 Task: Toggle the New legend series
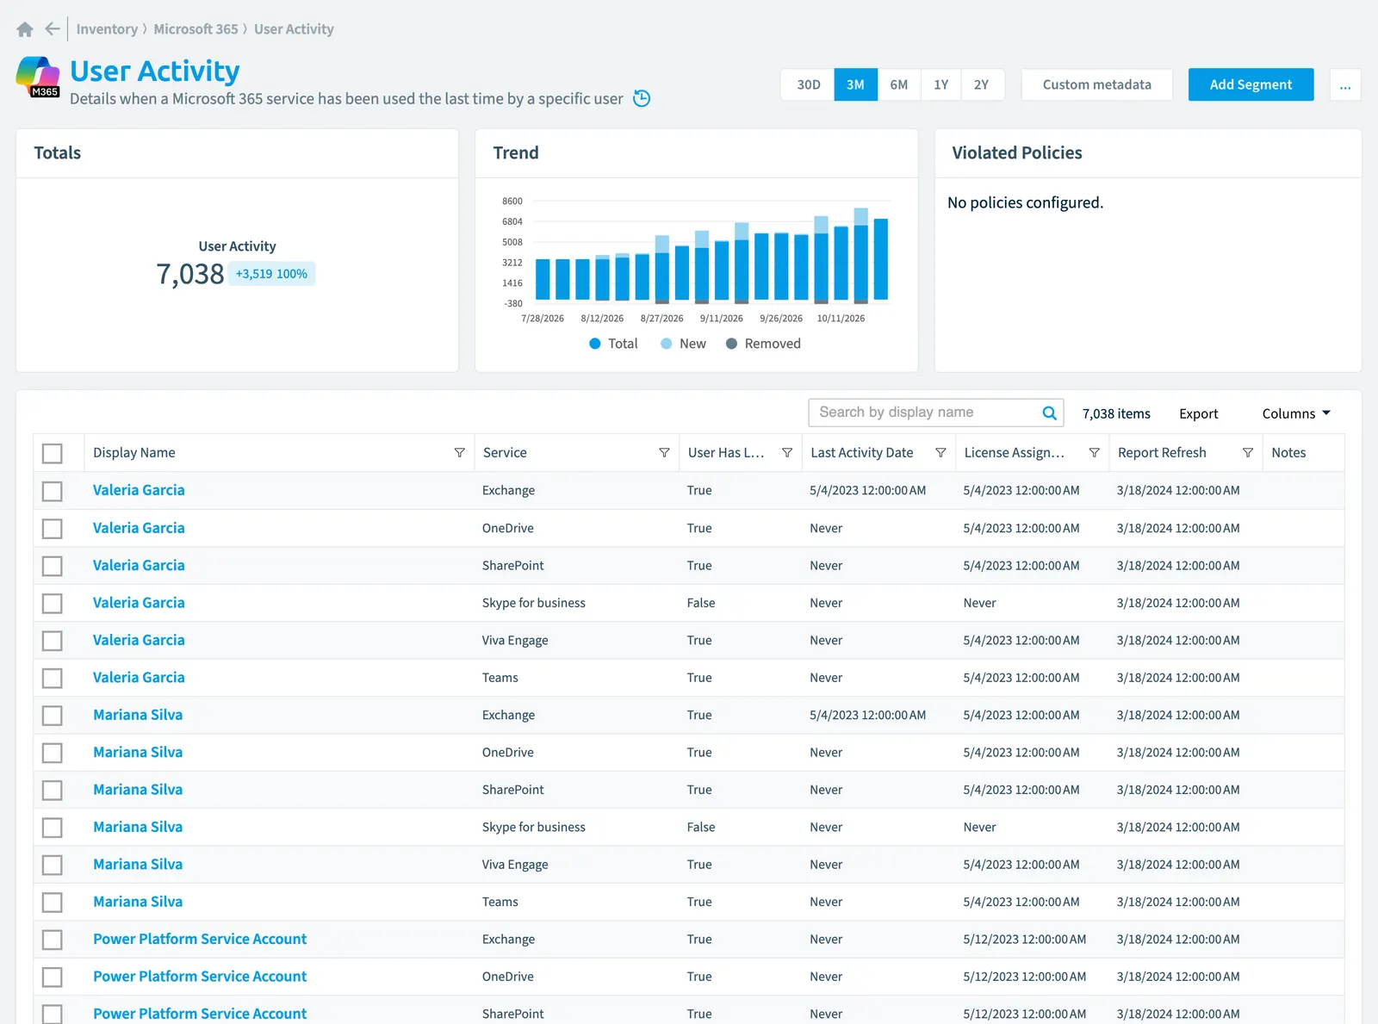click(683, 344)
